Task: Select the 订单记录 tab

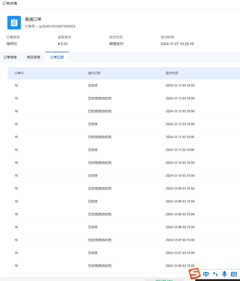Action: point(57,57)
